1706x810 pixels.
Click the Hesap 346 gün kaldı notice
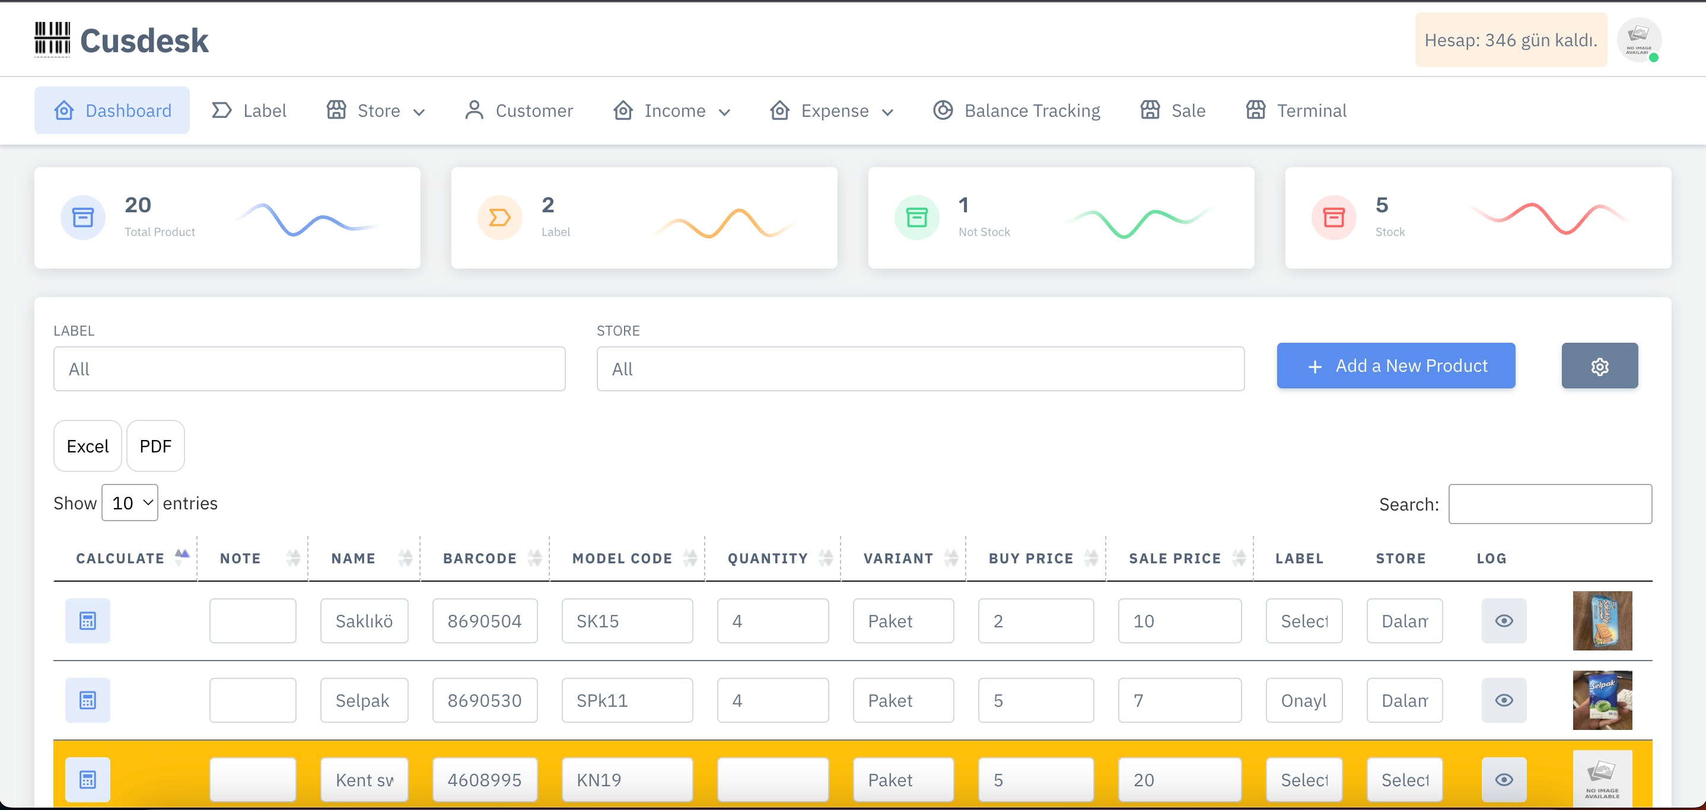(1511, 40)
